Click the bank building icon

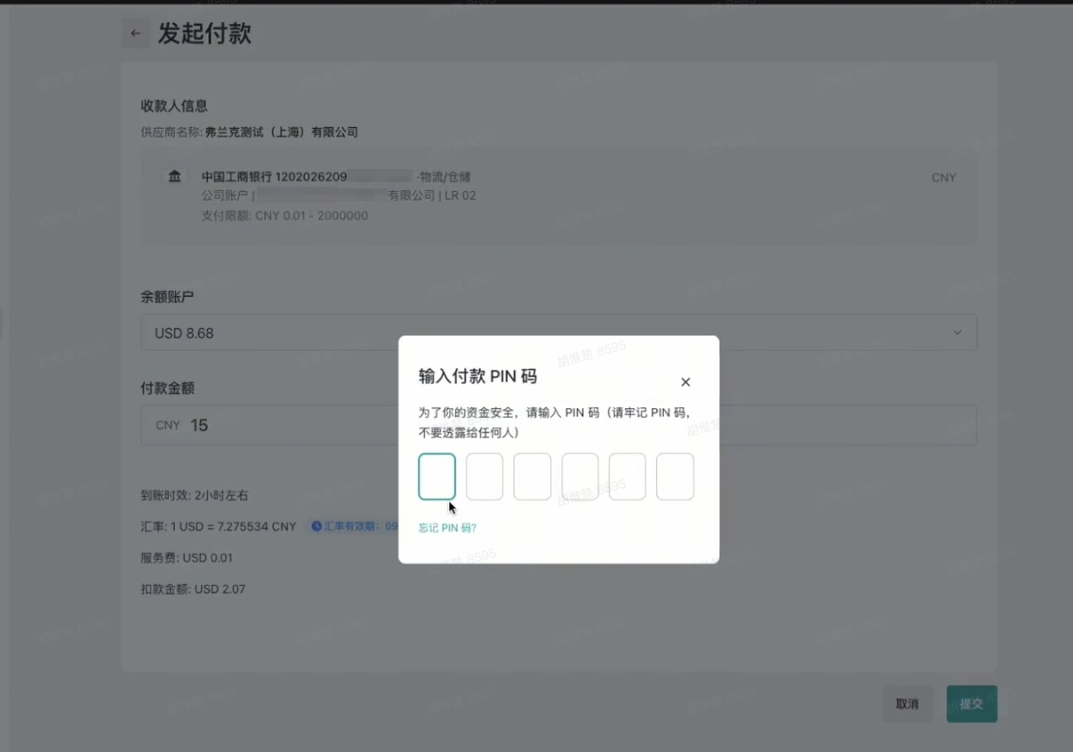point(174,177)
